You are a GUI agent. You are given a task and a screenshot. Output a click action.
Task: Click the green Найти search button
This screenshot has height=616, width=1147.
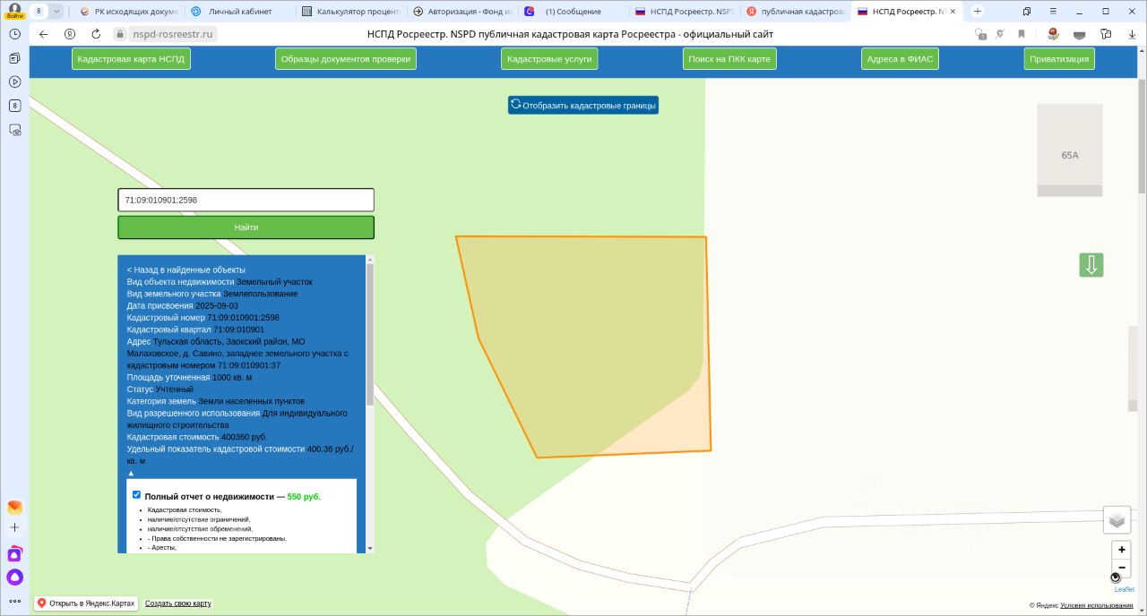(x=246, y=227)
